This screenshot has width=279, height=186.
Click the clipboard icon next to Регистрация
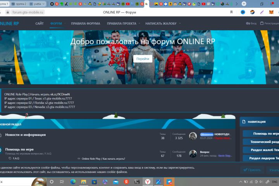click(262, 23)
